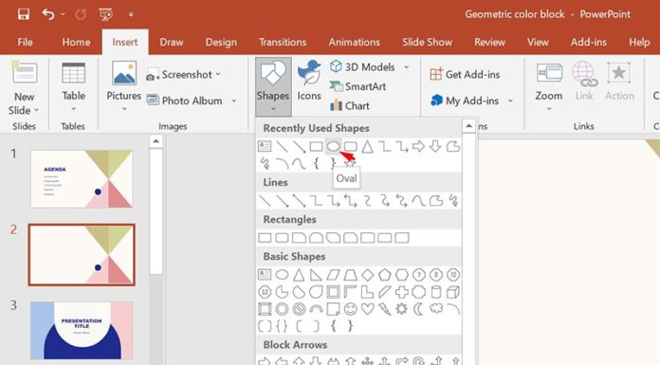Click Shapes gallery scroll up arrow
Image resolution: width=660 pixels, height=365 pixels.
468,126
